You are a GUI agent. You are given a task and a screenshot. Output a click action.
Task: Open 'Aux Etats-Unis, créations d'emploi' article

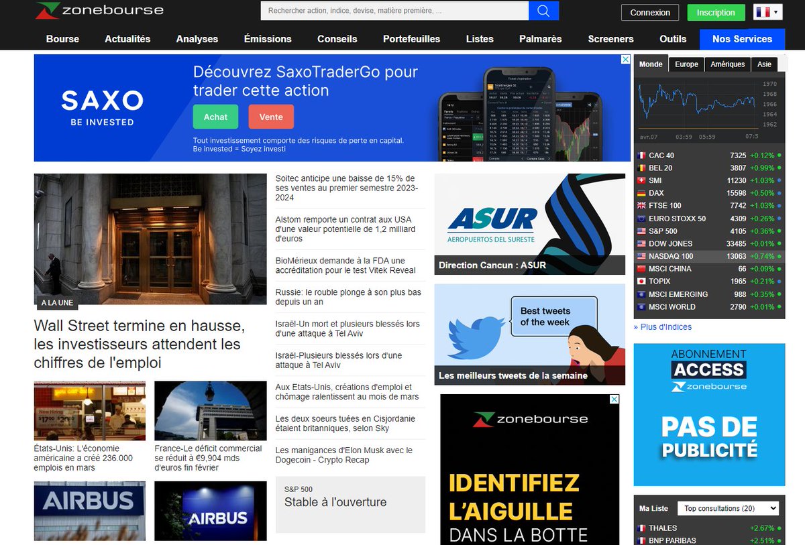[347, 391]
